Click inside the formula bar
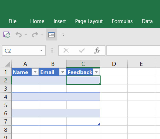 (x=133, y=50)
